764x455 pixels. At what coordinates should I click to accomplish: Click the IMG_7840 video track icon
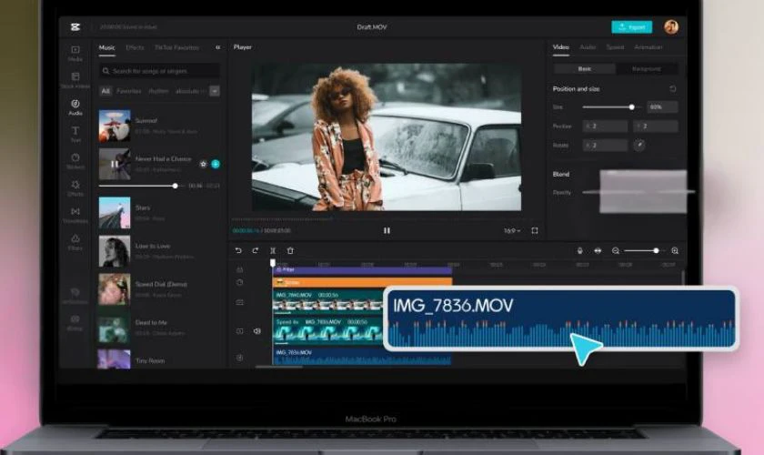[240, 302]
